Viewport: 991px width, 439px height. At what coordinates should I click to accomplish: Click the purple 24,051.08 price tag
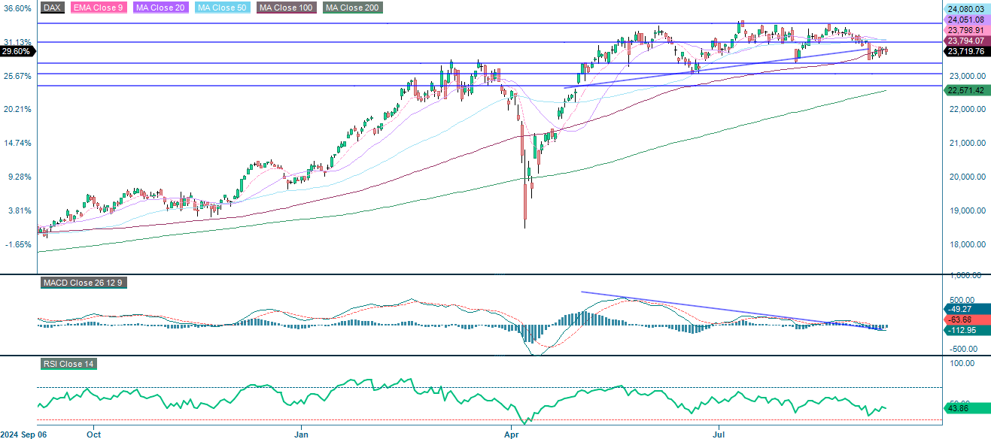coord(968,17)
